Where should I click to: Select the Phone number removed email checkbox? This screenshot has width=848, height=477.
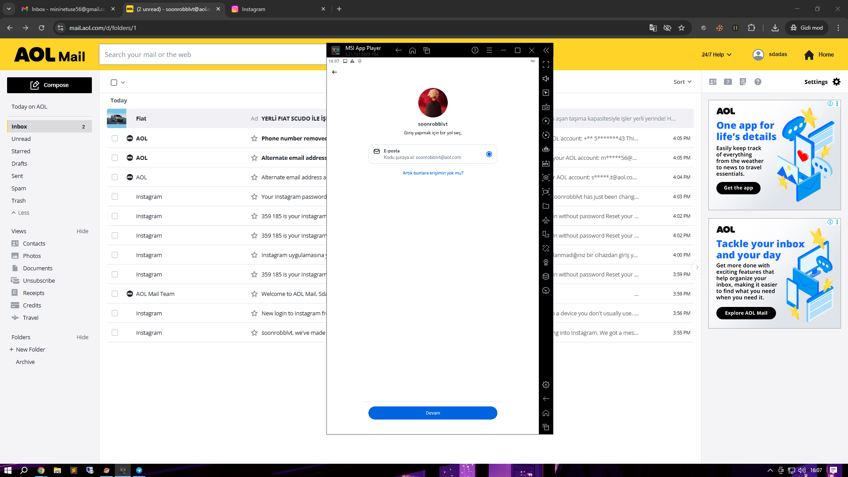[115, 138]
